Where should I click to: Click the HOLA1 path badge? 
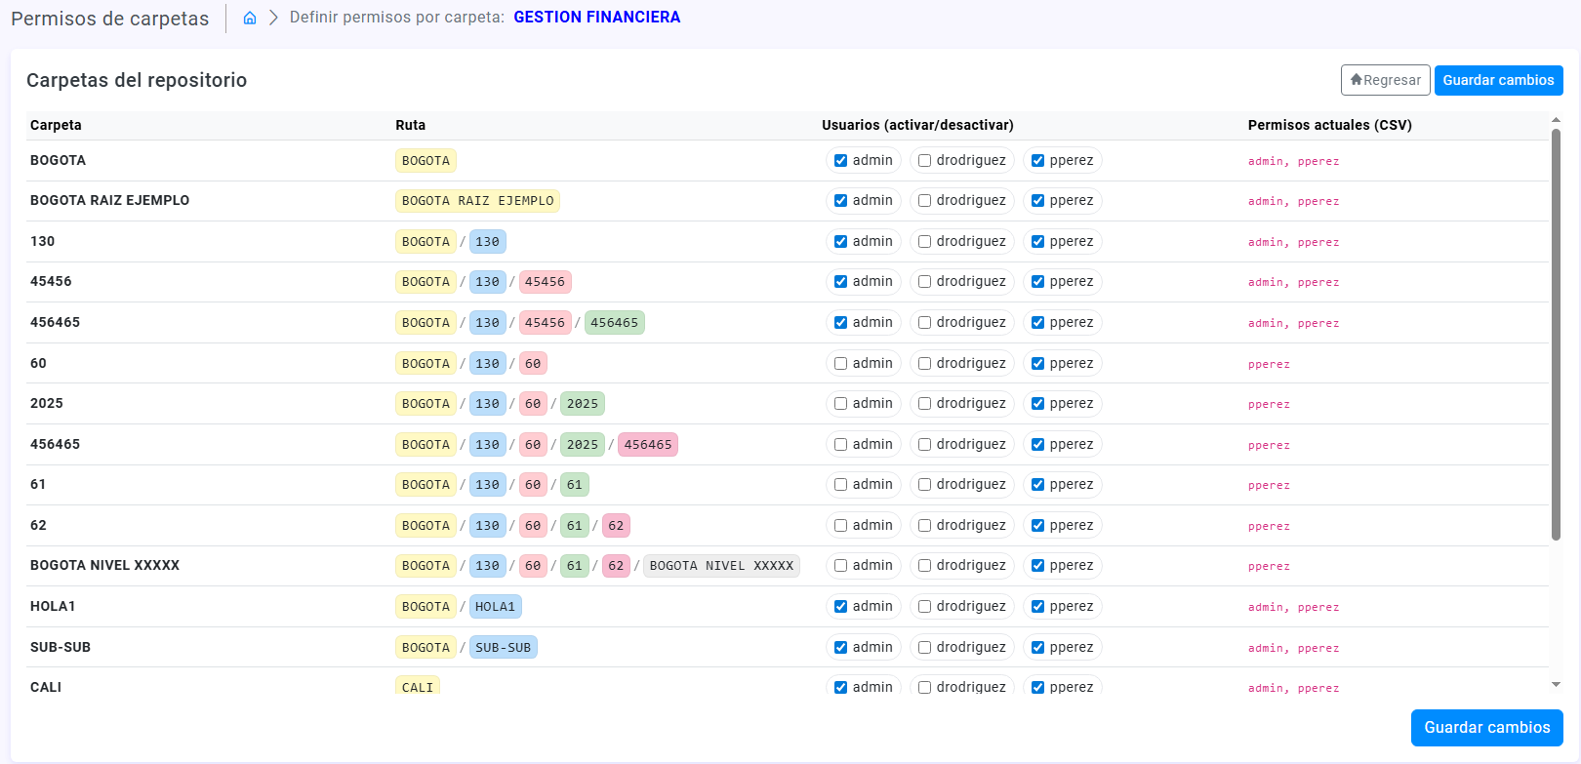(x=495, y=607)
